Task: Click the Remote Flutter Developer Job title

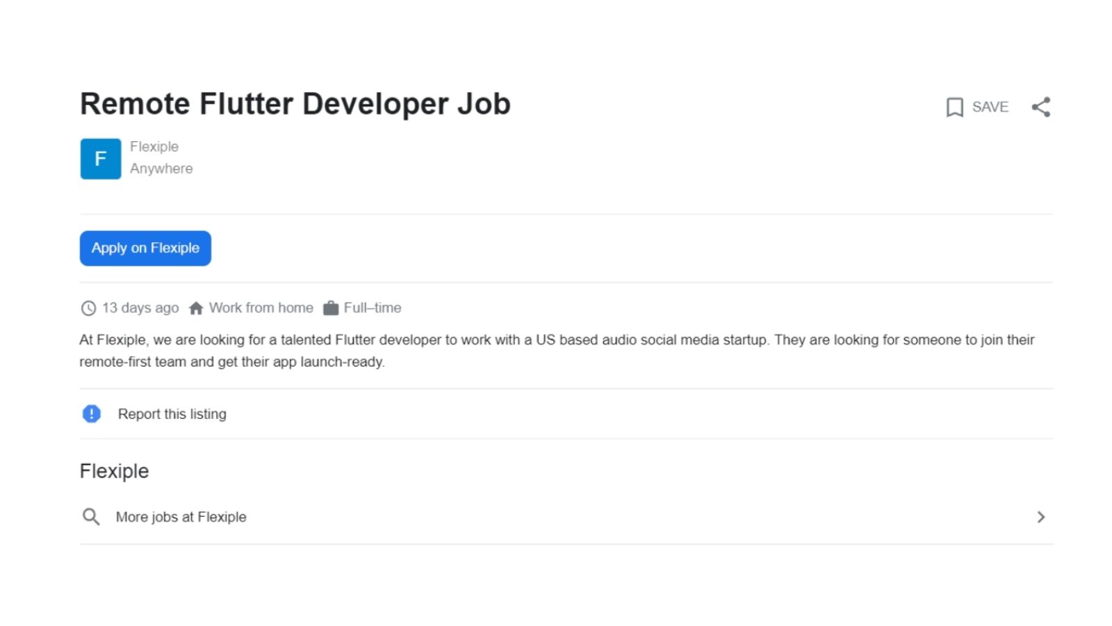Action: point(295,104)
